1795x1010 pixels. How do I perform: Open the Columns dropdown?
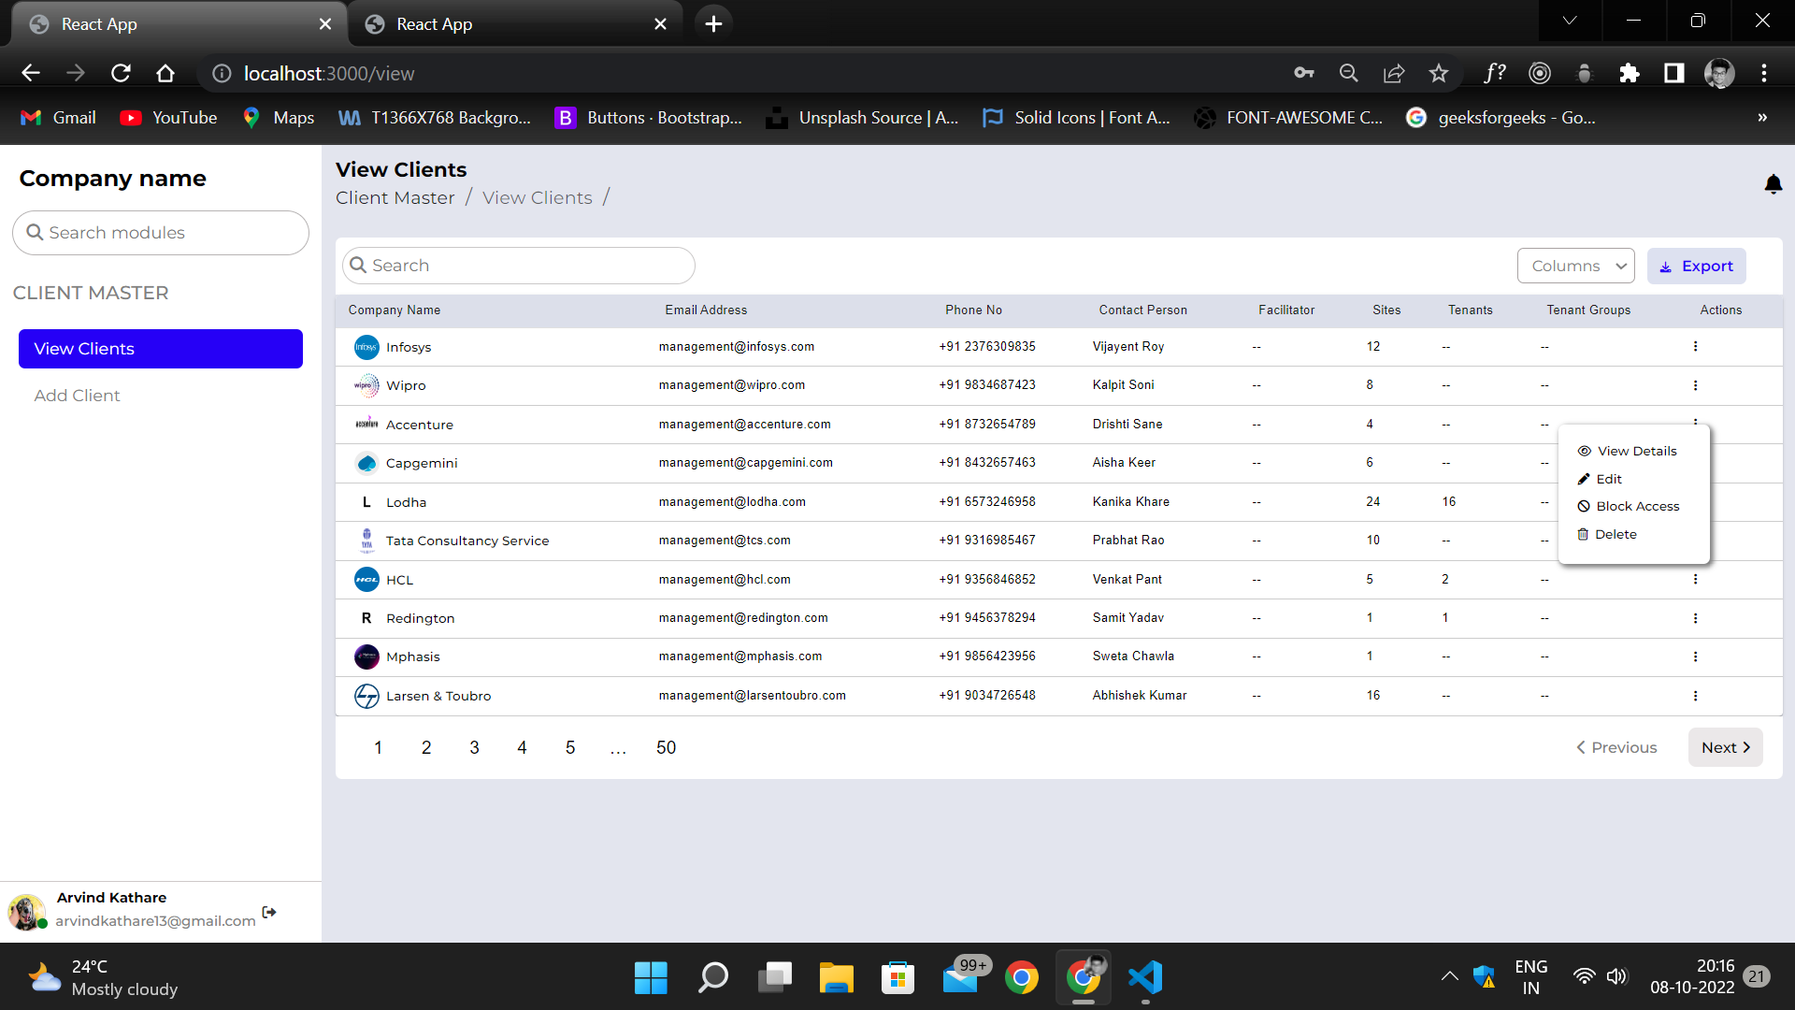click(1575, 267)
